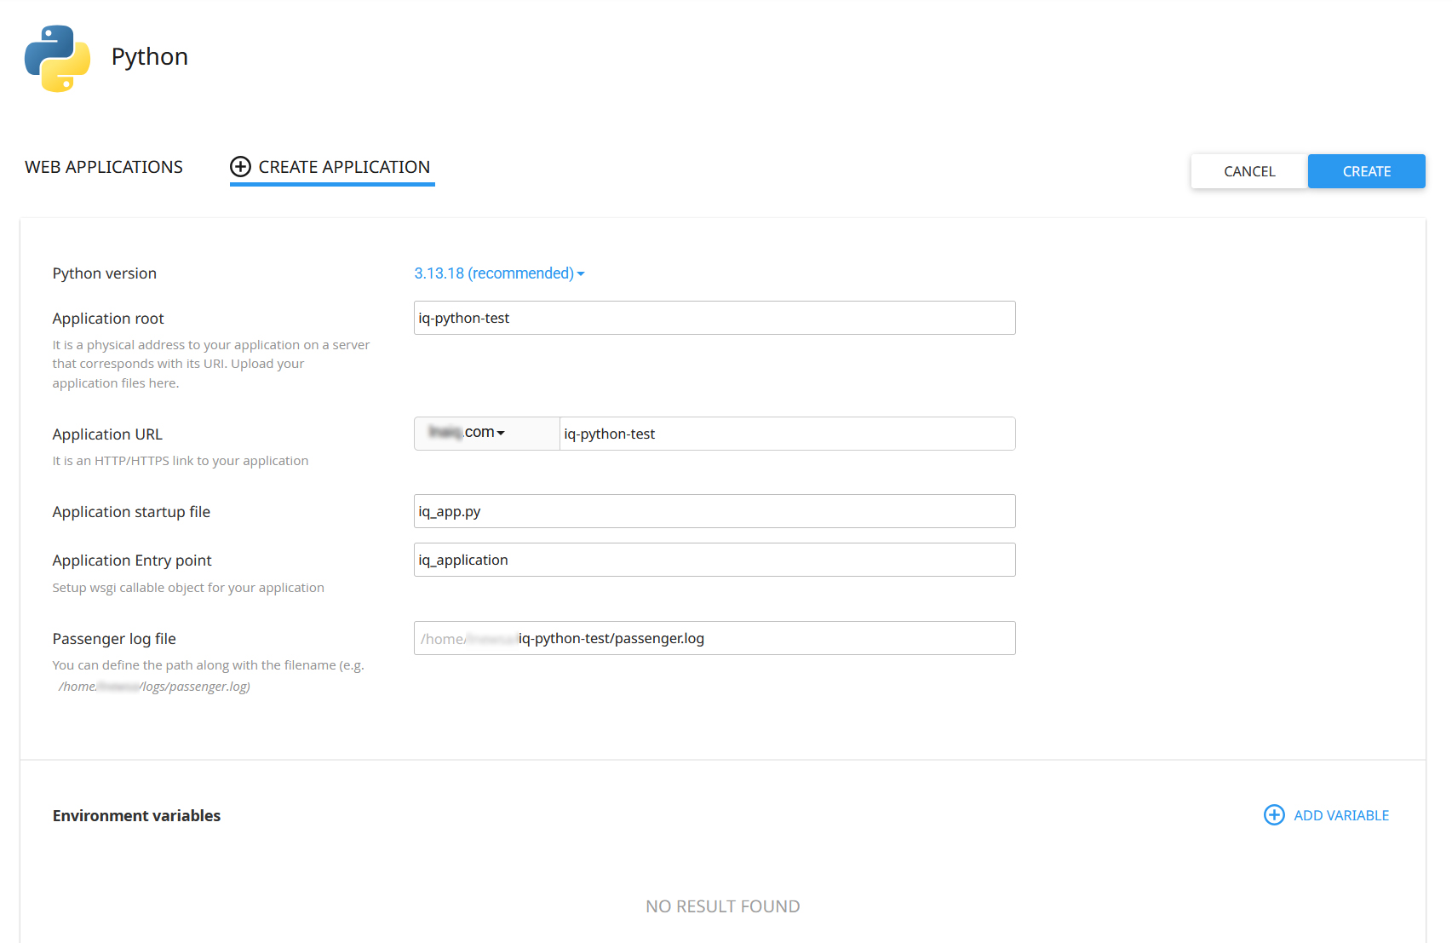Click the plus circle icon beside Add Variable
Screen dimensions: 1452x943
click(x=1274, y=815)
